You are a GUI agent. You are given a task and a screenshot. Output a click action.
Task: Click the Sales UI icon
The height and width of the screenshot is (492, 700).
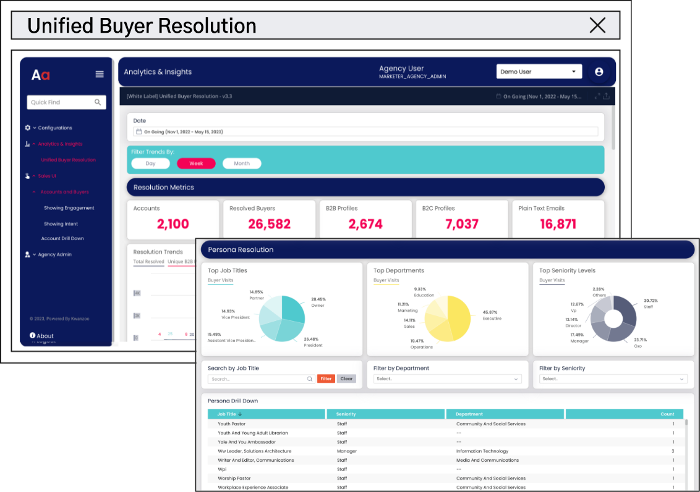point(27,175)
